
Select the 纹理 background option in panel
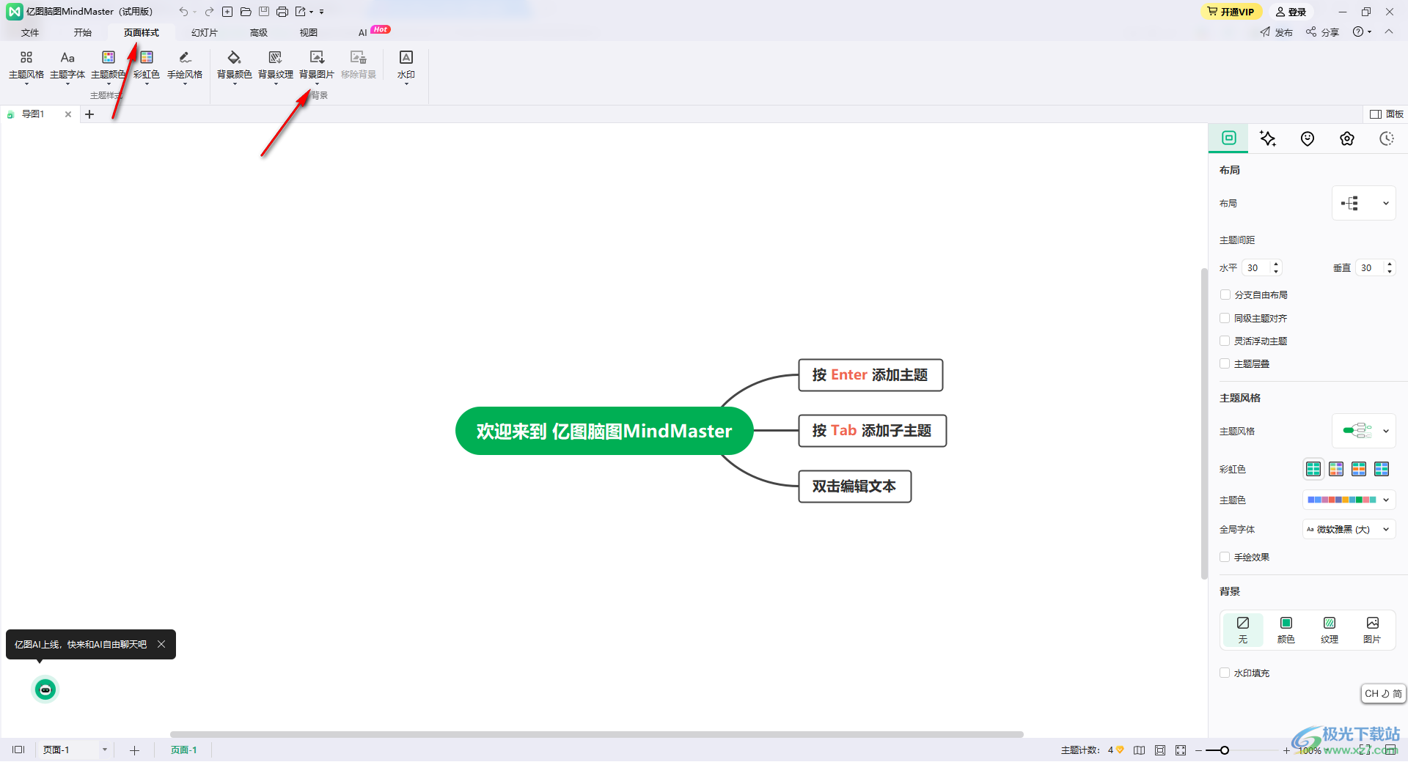(x=1330, y=630)
